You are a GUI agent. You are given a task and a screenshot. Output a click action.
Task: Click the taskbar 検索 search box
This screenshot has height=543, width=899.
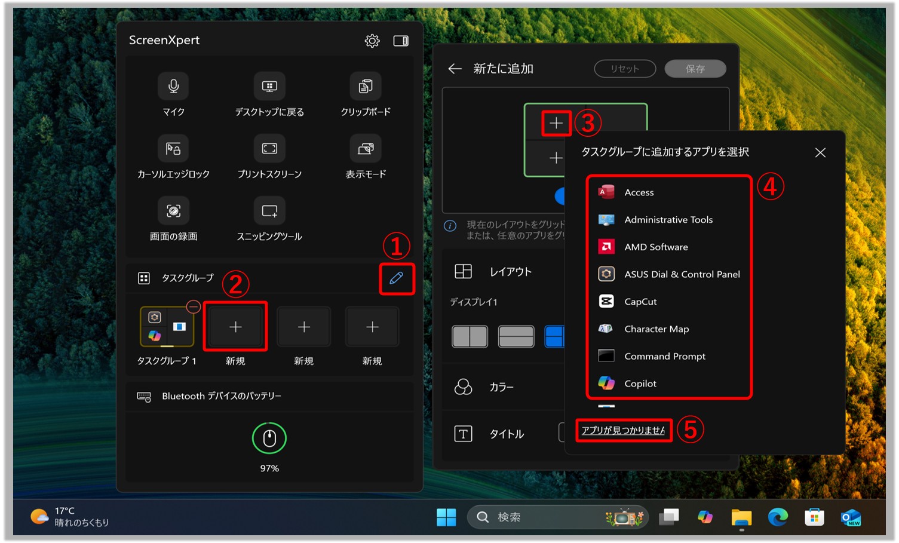point(557,517)
